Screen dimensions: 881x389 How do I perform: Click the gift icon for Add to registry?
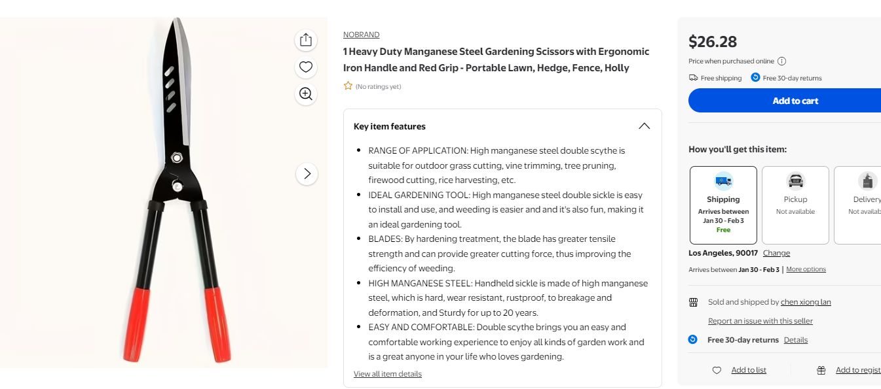coord(821,370)
